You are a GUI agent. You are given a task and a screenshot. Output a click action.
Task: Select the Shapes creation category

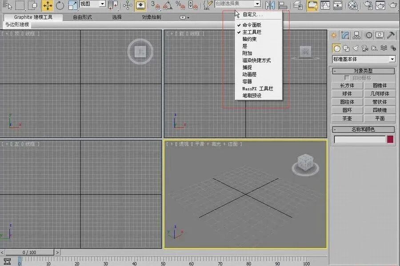pyautogui.click(x=346, y=48)
